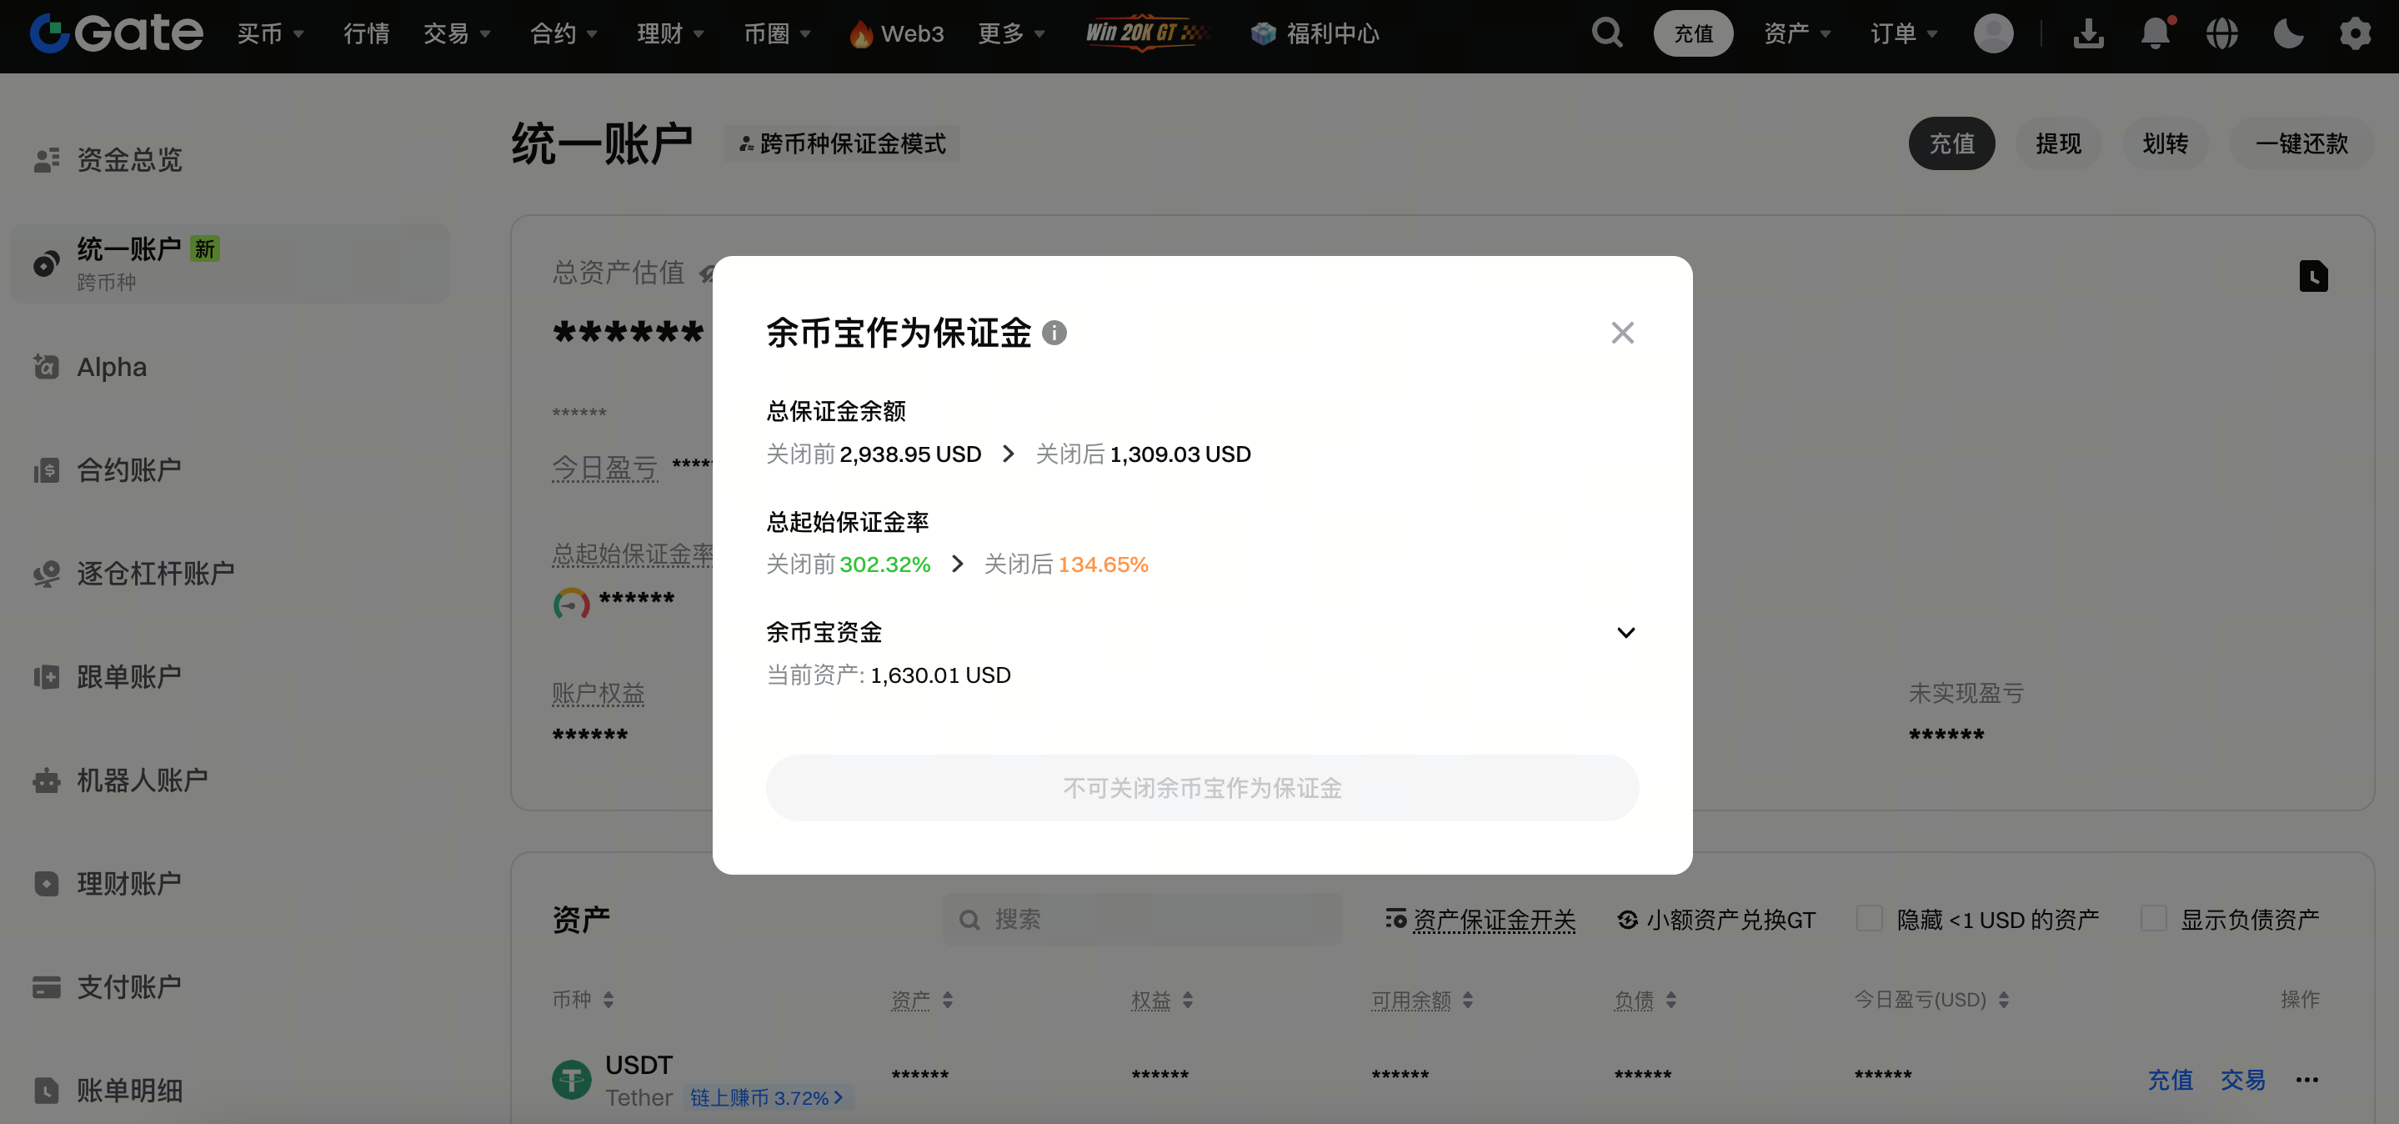The height and width of the screenshot is (1124, 2399).
Task: Check 隐藏 <1 USD 的资产 checkbox
Action: pos(1869,918)
